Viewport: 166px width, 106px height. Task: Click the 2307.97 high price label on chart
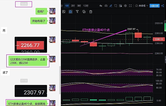click(131, 29)
